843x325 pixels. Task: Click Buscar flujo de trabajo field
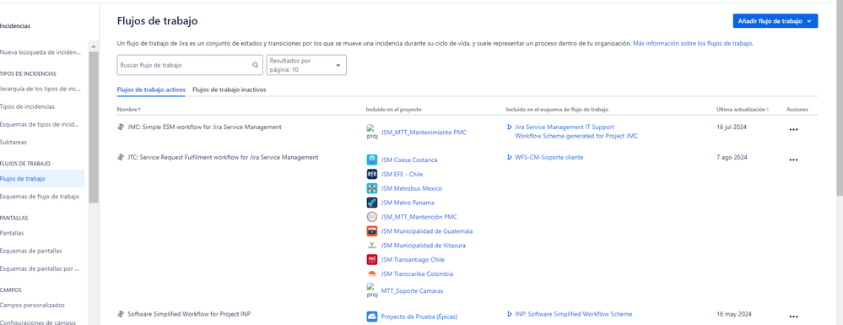(x=190, y=65)
